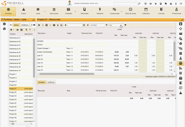Click the grid columns icon in Resources toolbar

click(x=47, y=25)
